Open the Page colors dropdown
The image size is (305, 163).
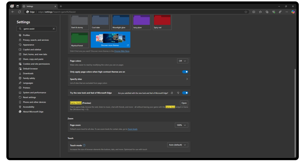(183, 61)
